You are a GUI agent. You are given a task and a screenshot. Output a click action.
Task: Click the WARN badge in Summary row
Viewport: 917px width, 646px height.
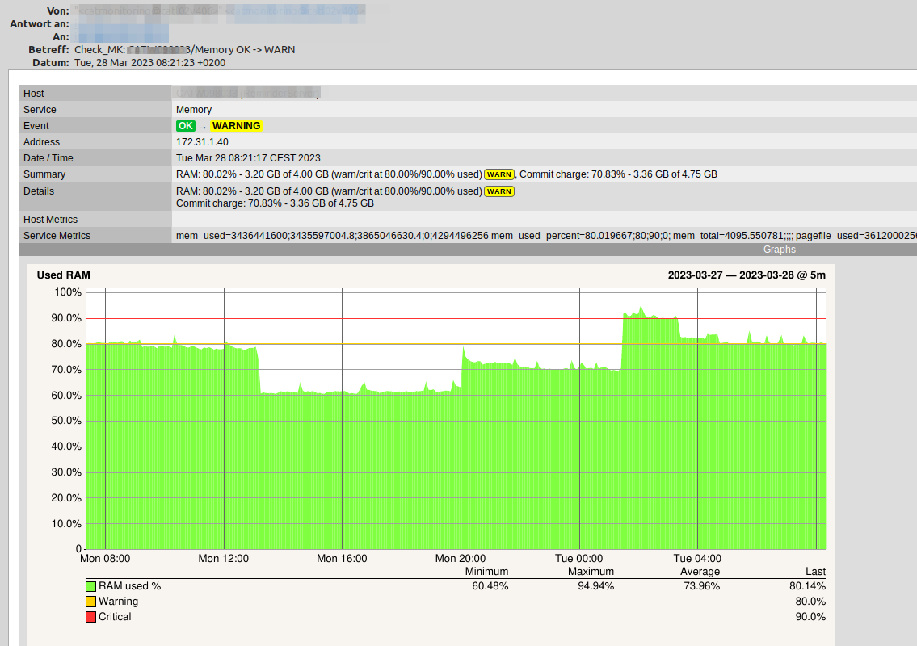click(499, 174)
